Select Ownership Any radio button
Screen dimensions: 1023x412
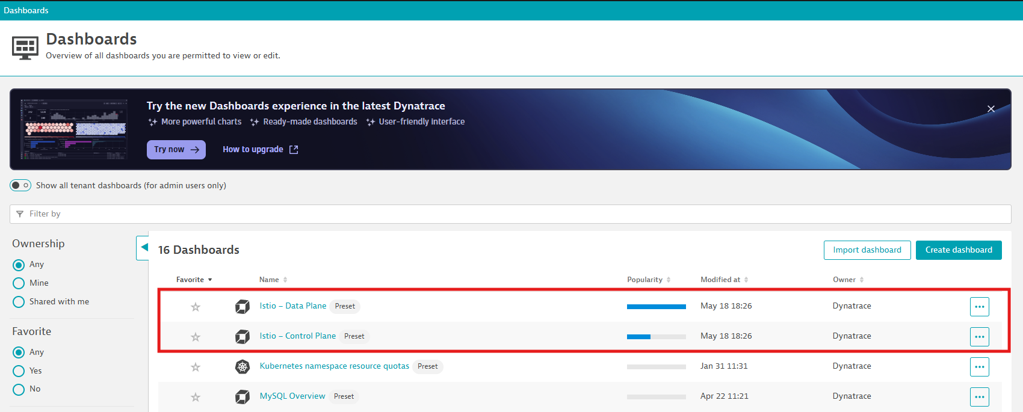click(19, 265)
